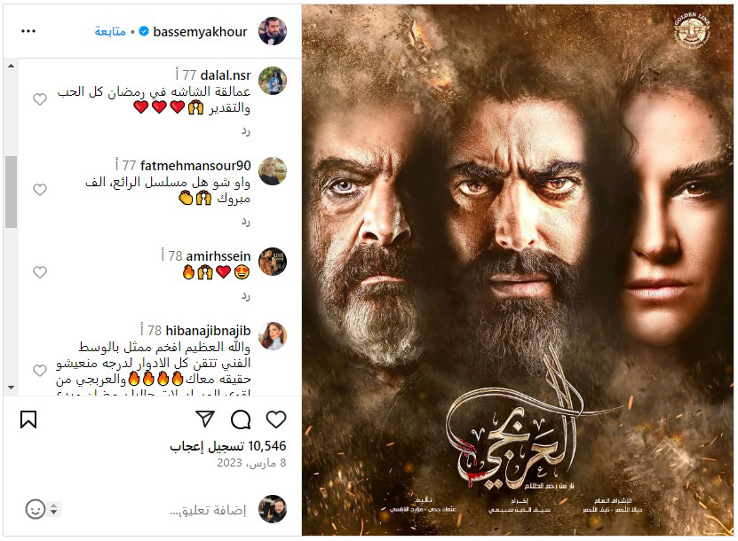Click scroll-up arrow of comments list
The height and width of the screenshot is (541, 738).
pos(11,66)
